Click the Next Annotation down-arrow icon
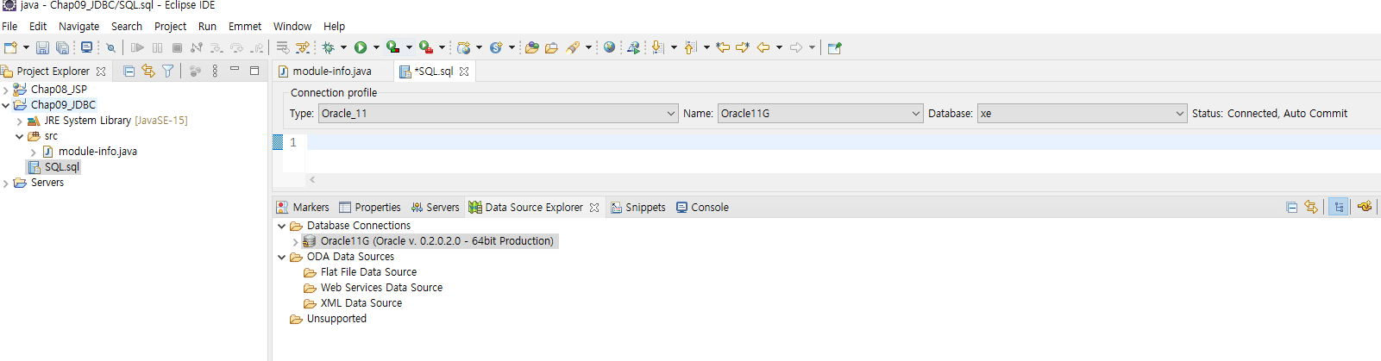The width and height of the screenshot is (1381, 361). tap(657, 47)
